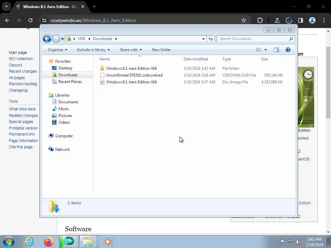The height and width of the screenshot is (248, 331).
Task: Open Windows Media Player from taskbar
Action: click(109, 242)
